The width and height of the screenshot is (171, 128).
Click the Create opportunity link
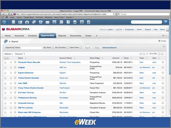162,41
